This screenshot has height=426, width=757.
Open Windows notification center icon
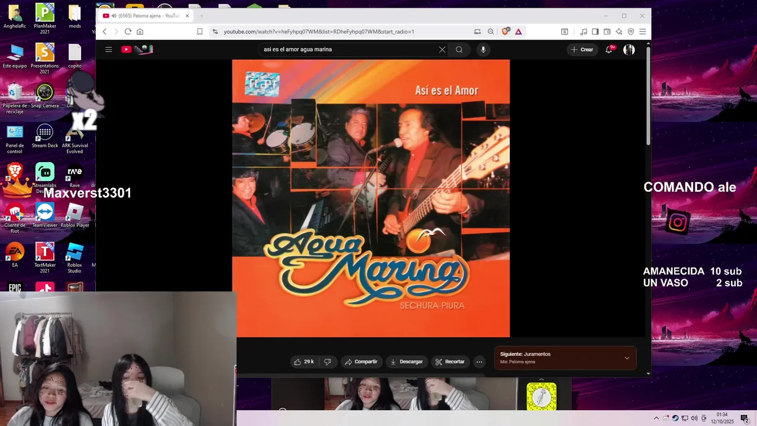pos(745,418)
